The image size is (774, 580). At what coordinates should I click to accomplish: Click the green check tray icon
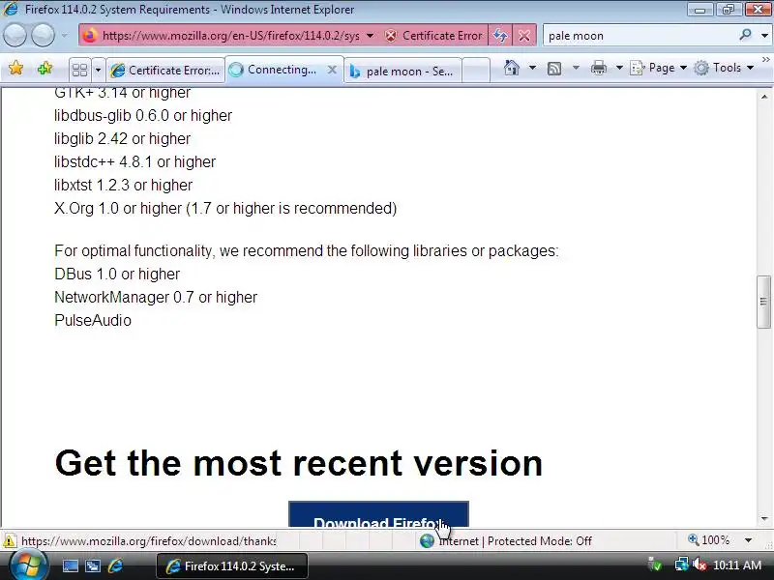655,565
